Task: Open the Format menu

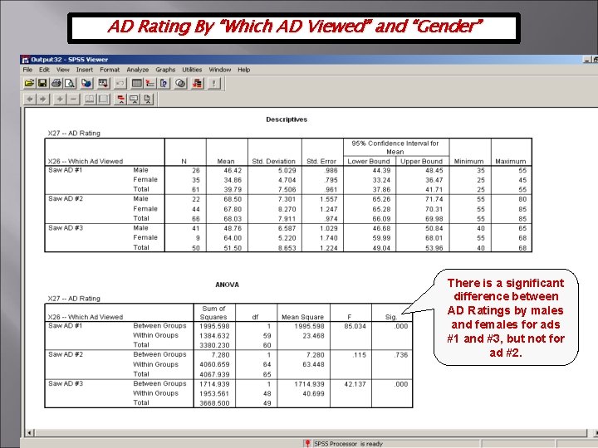Action: pyautogui.click(x=110, y=70)
